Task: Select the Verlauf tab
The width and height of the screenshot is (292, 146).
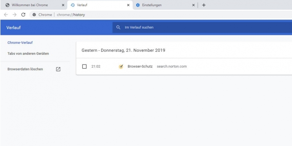Action: [x=100, y=5]
